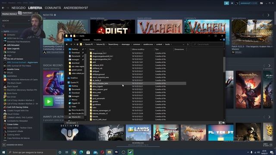Open Microsoft Store from the taskbar
This screenshot has width=276, height=155.
pyautogui.click(x=88, y=152)
